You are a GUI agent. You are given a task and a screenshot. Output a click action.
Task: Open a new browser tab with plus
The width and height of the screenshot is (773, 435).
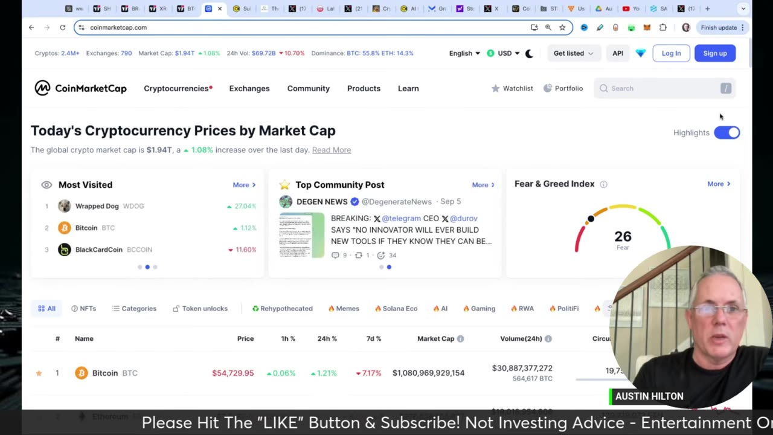[x=708, y=8]
